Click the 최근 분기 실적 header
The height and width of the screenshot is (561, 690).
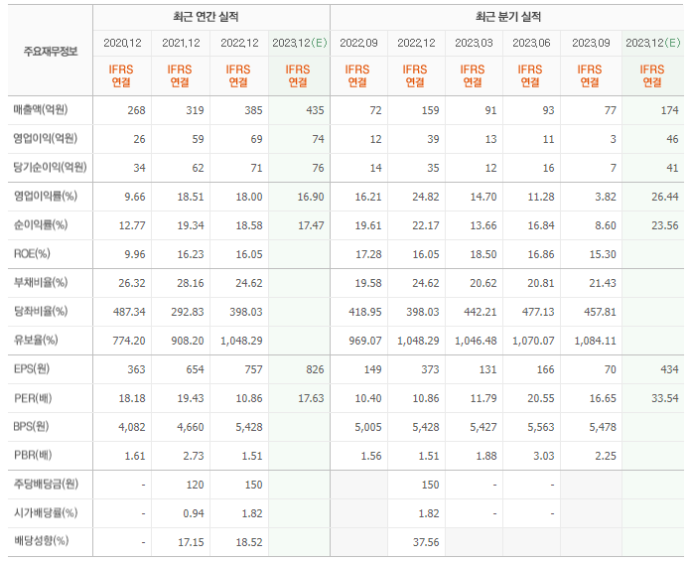[x=508, y=17]
